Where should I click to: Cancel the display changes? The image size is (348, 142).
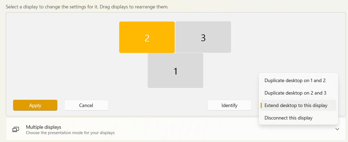coord(86,105)
